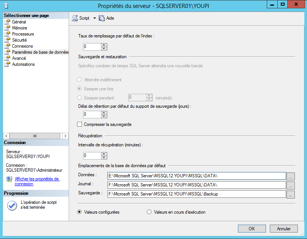Click the connection properties icon
Viewport: 307px width, 239px height.
click(x=9, y=179)
